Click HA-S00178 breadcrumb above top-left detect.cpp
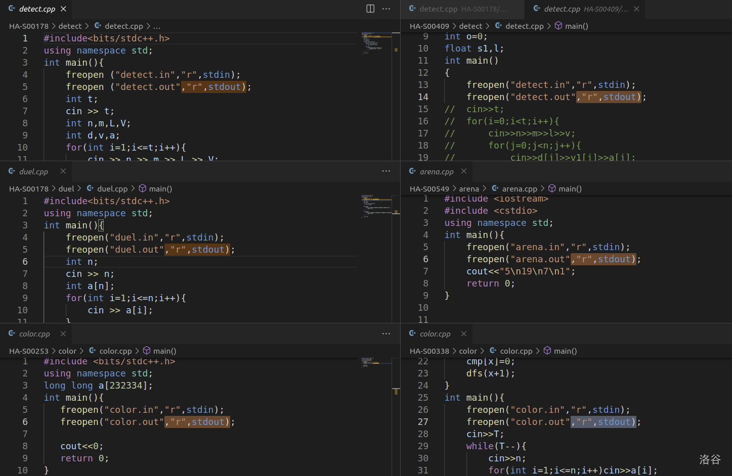Screen dimensions: 732x476 [x=29, y=26]
